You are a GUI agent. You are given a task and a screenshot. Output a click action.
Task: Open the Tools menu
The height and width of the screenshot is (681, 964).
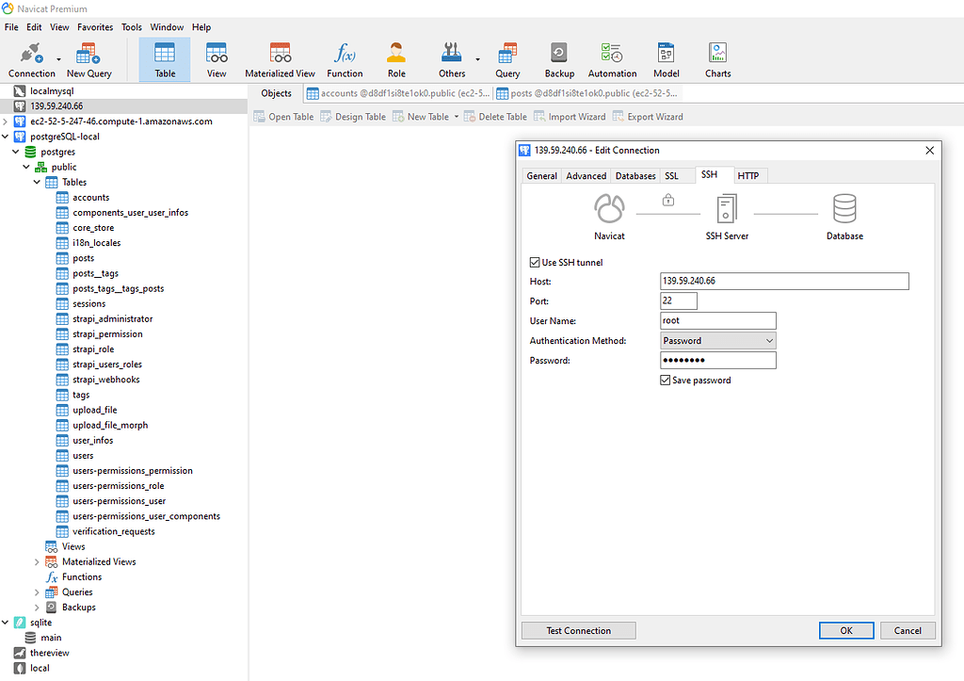pos(131,26)
